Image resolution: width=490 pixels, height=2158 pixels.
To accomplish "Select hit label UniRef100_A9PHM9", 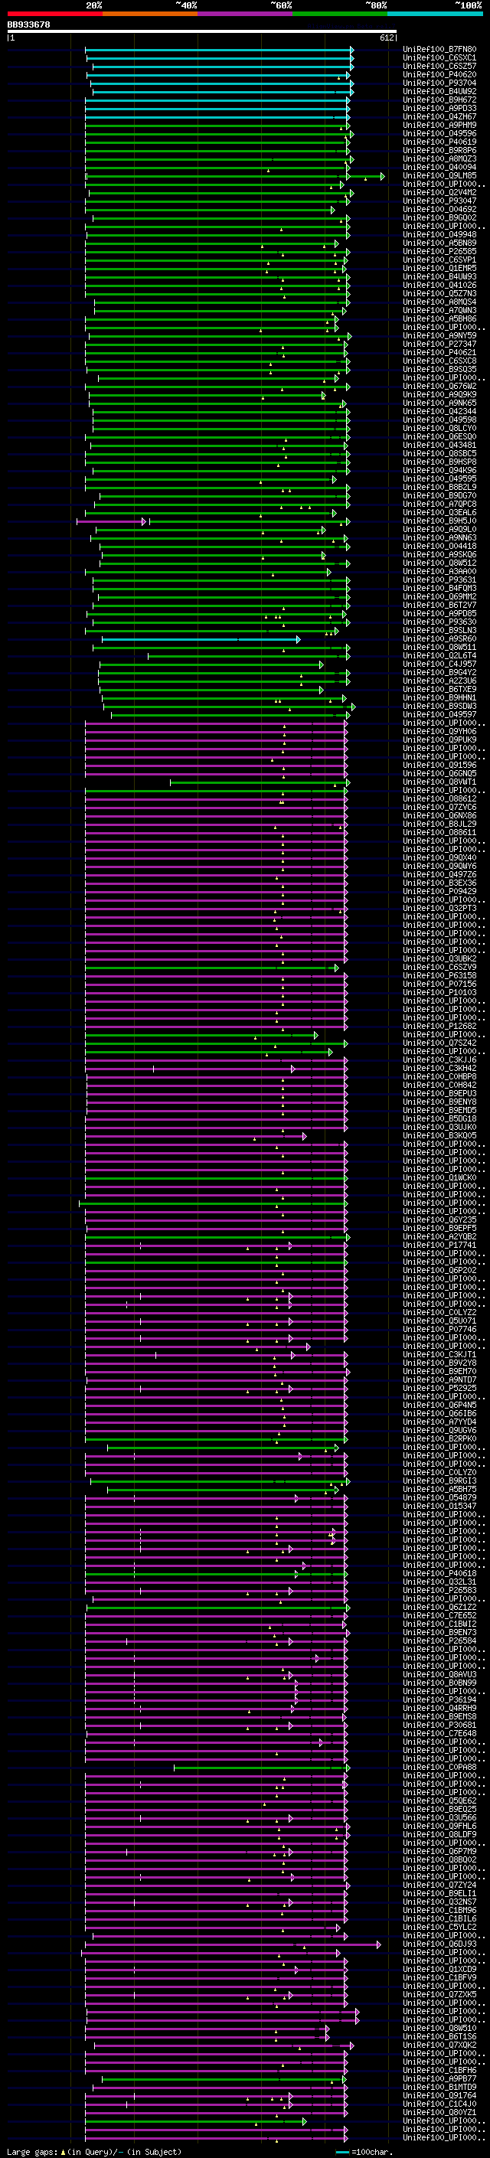I will [439, 126].
